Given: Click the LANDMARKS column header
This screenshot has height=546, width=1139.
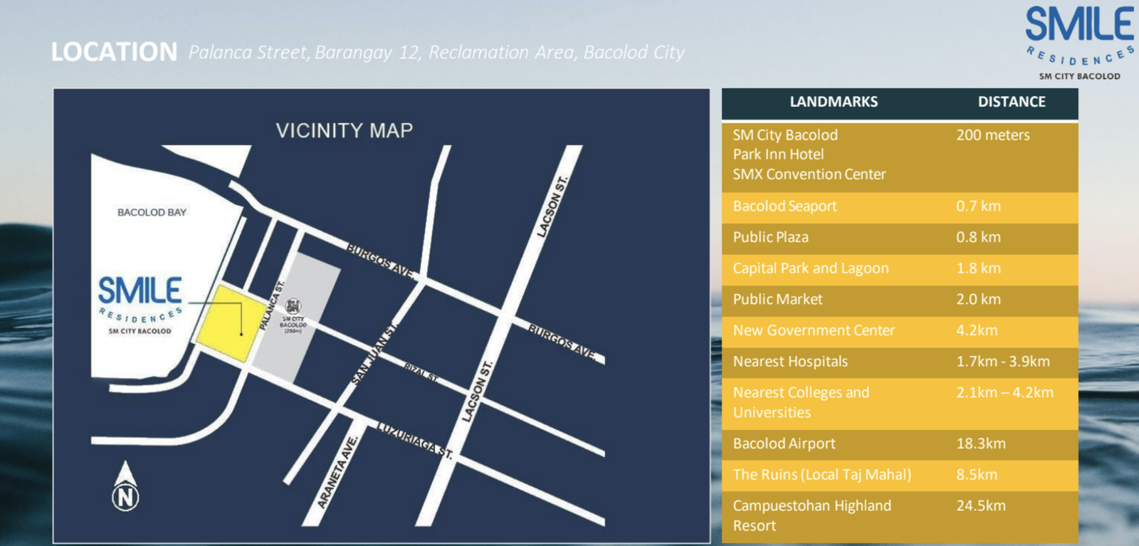Looking at the screenshot, I should [x=834, y=102].
